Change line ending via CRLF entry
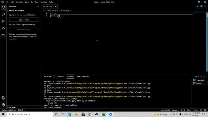The image size is (208, 117). tap(188, 110)
